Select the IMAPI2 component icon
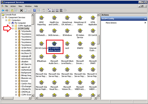 [x=80, y=45]
